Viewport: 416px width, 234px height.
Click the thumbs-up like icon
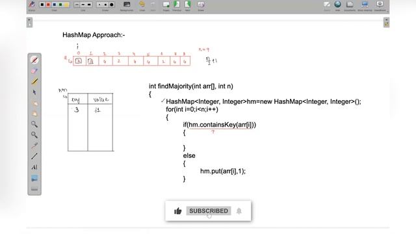click(x=177, y=211)
